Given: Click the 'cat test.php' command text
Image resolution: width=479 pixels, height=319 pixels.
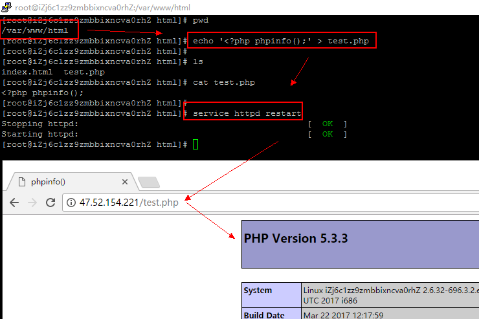Looking at the screenshot, I should [224, 82].
